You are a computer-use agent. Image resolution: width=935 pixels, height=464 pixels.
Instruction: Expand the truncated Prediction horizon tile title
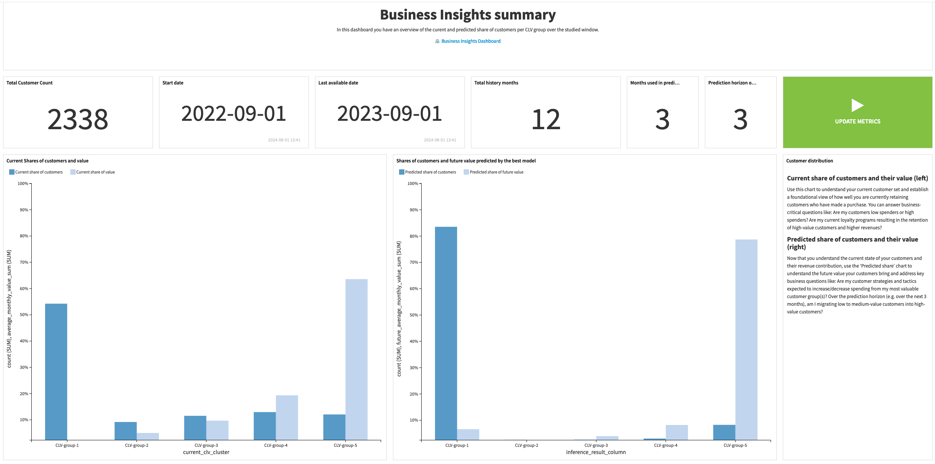pos(733,83)
